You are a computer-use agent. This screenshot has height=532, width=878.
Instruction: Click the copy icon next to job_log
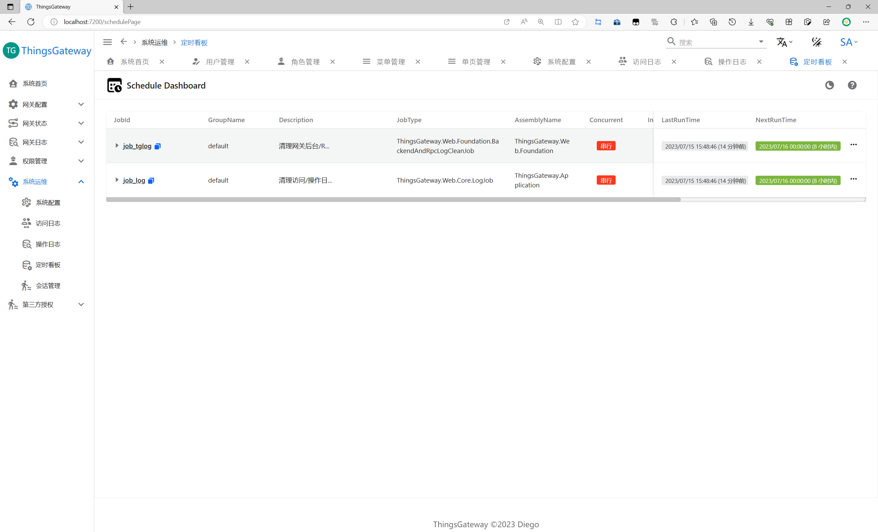point(151,181)
